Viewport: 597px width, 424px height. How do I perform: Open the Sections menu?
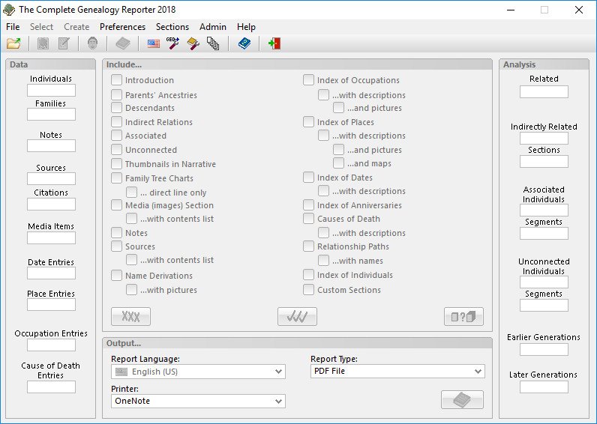(x=172, y=27)
